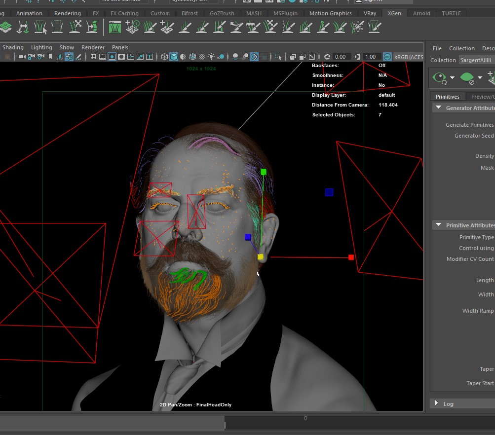This screenshot has height=435, width=495.
Task: Toggle smooth shade all cube button
Action: click(x=174, y=57)
